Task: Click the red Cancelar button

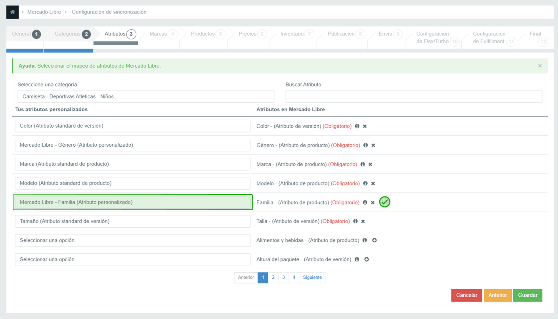Action: click(x=466, y=295)
